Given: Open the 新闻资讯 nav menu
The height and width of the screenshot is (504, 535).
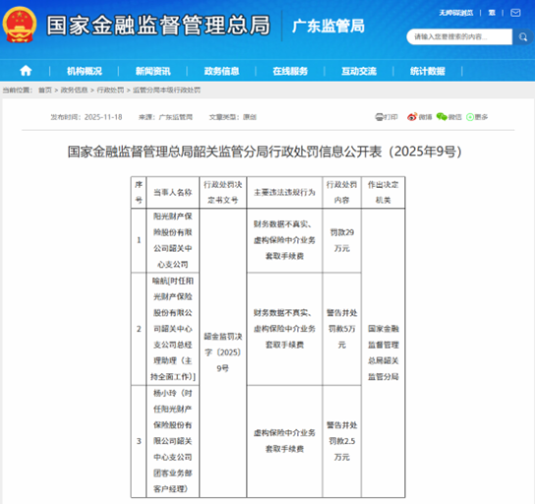Looking at the screenshot, I should 152,71.
